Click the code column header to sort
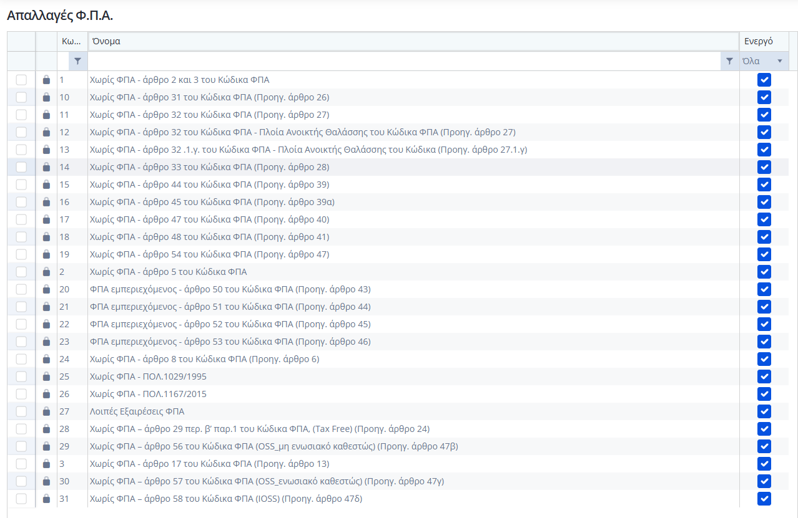Image resolution: width=798 pixels, height=518 pixels. (x=71, y=41)
